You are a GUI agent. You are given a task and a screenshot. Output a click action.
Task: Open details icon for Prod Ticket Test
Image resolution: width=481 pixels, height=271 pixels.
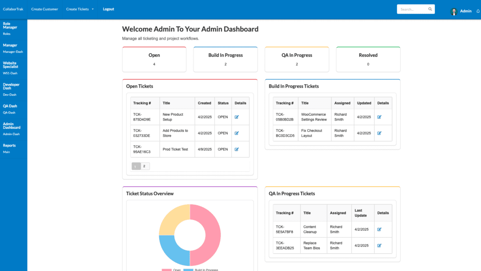[237, 150]
